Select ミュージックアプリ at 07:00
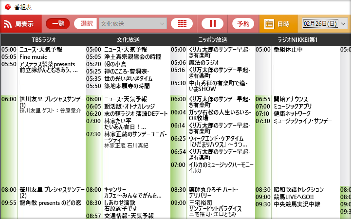 [293, 106]
